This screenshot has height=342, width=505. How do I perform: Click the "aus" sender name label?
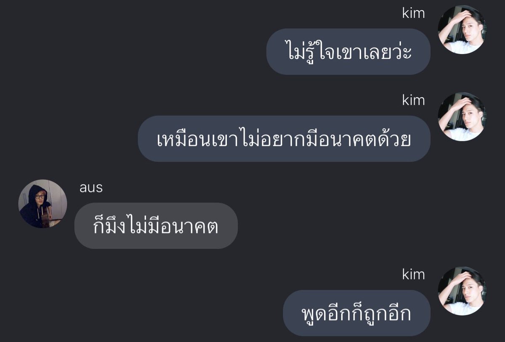click(x=91, y=188)
